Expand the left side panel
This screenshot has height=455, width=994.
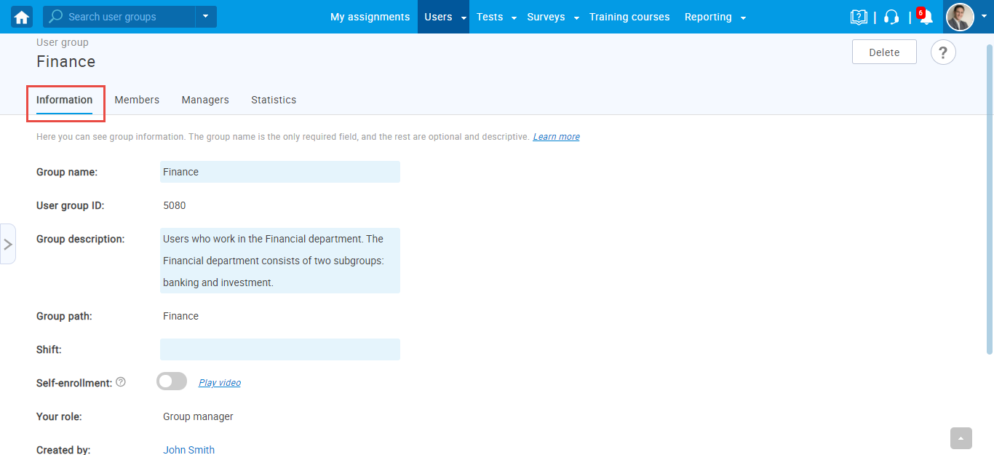click(x=8, y=244)
